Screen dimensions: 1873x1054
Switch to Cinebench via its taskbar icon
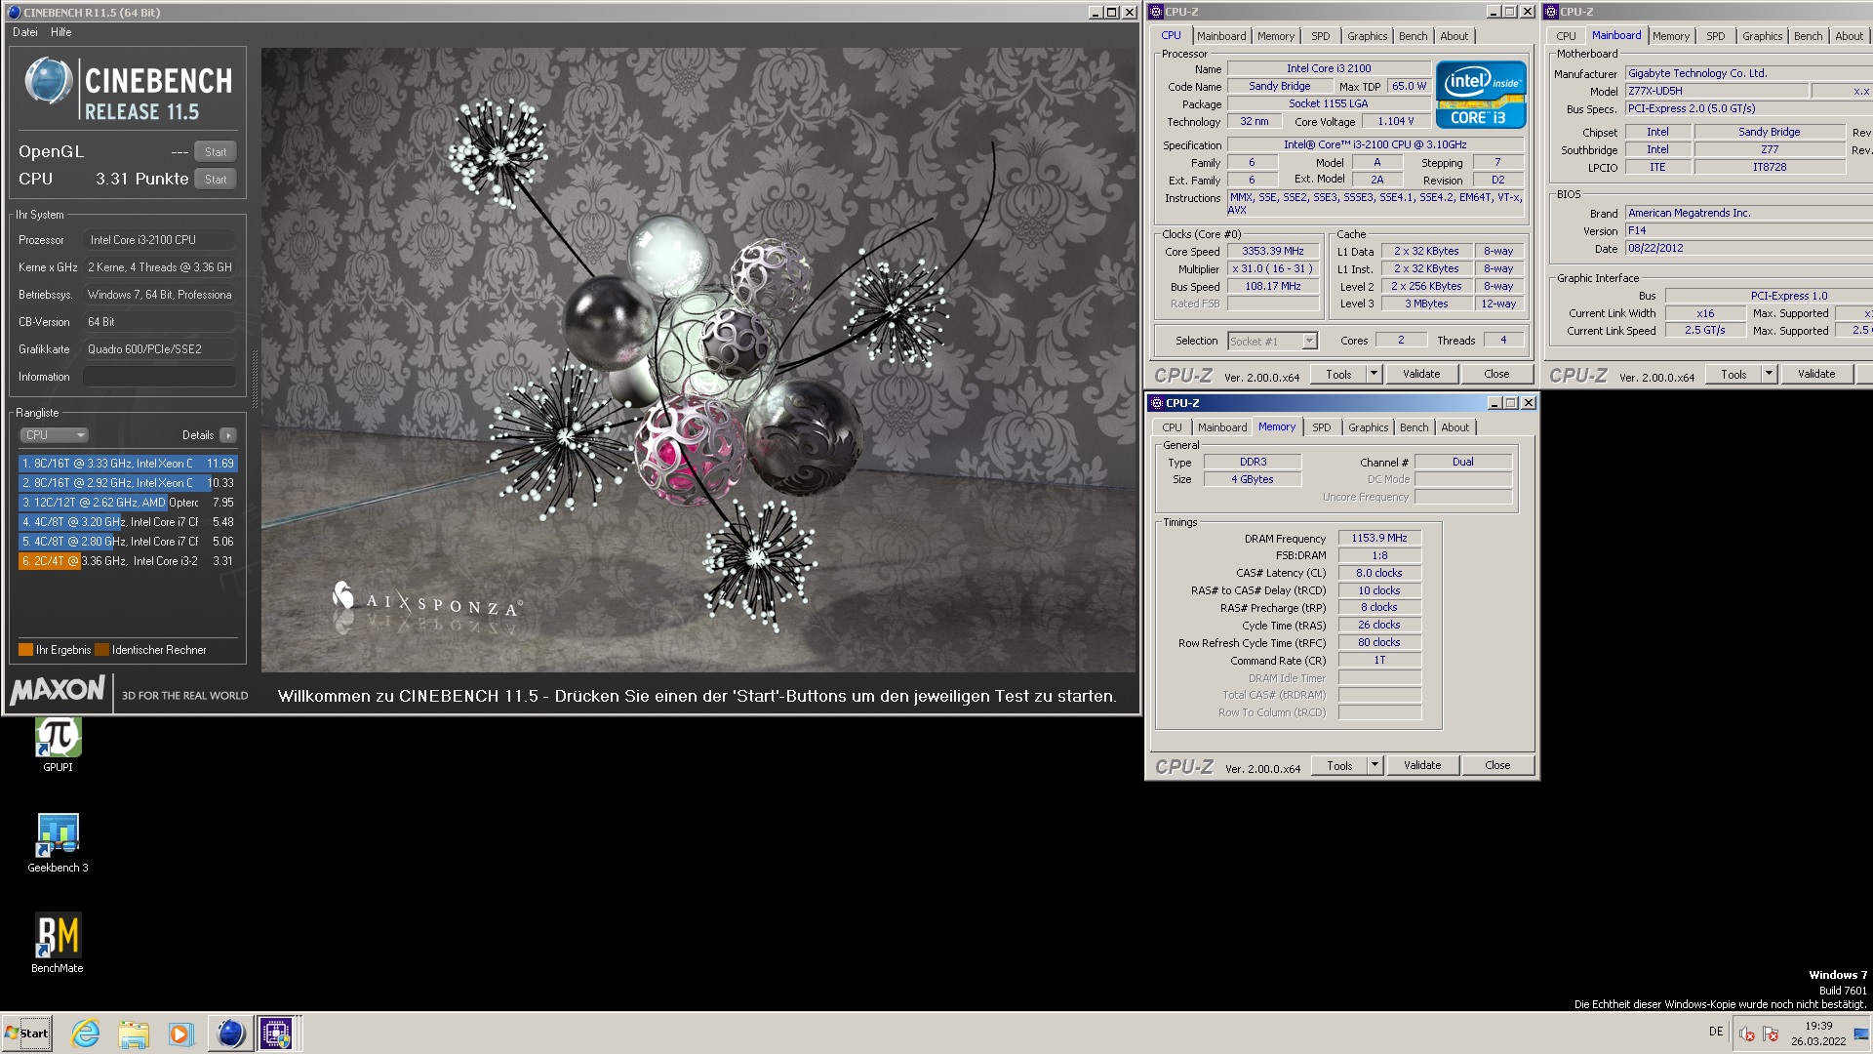tap(230, 1033)
